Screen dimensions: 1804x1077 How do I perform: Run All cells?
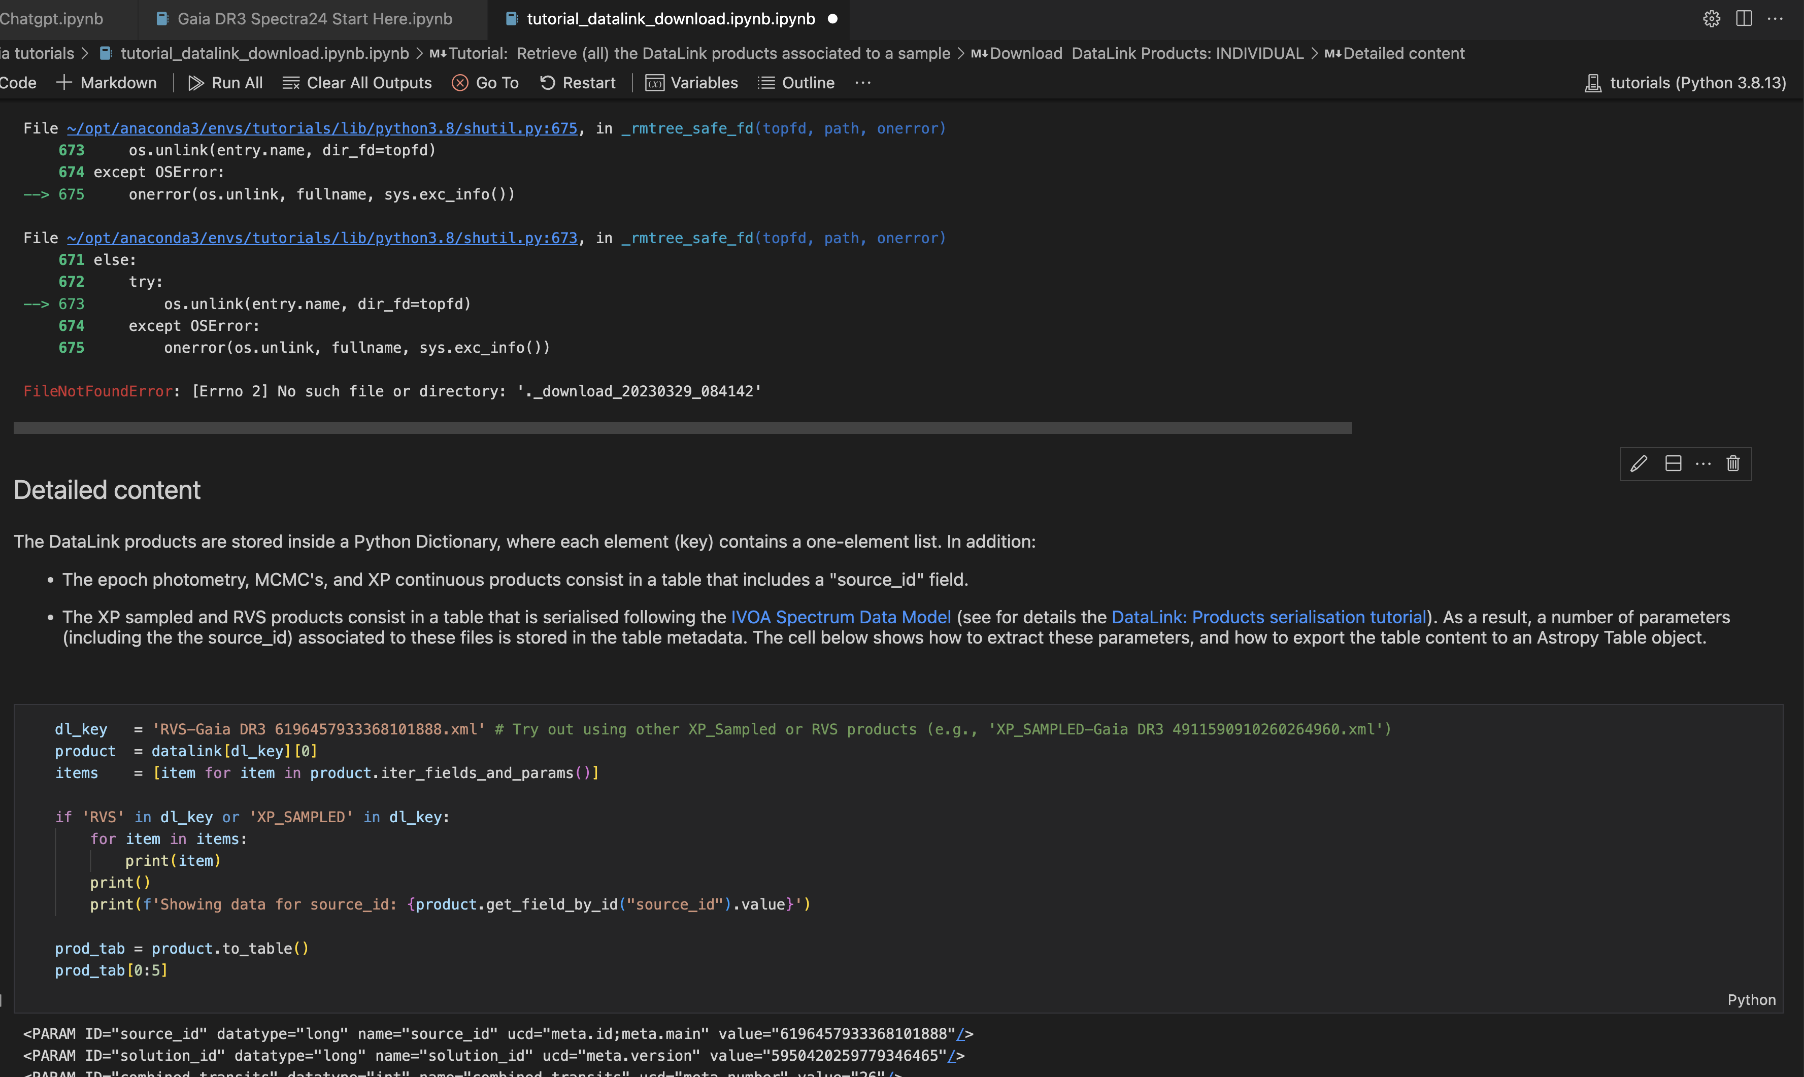(x=225, y=83)
